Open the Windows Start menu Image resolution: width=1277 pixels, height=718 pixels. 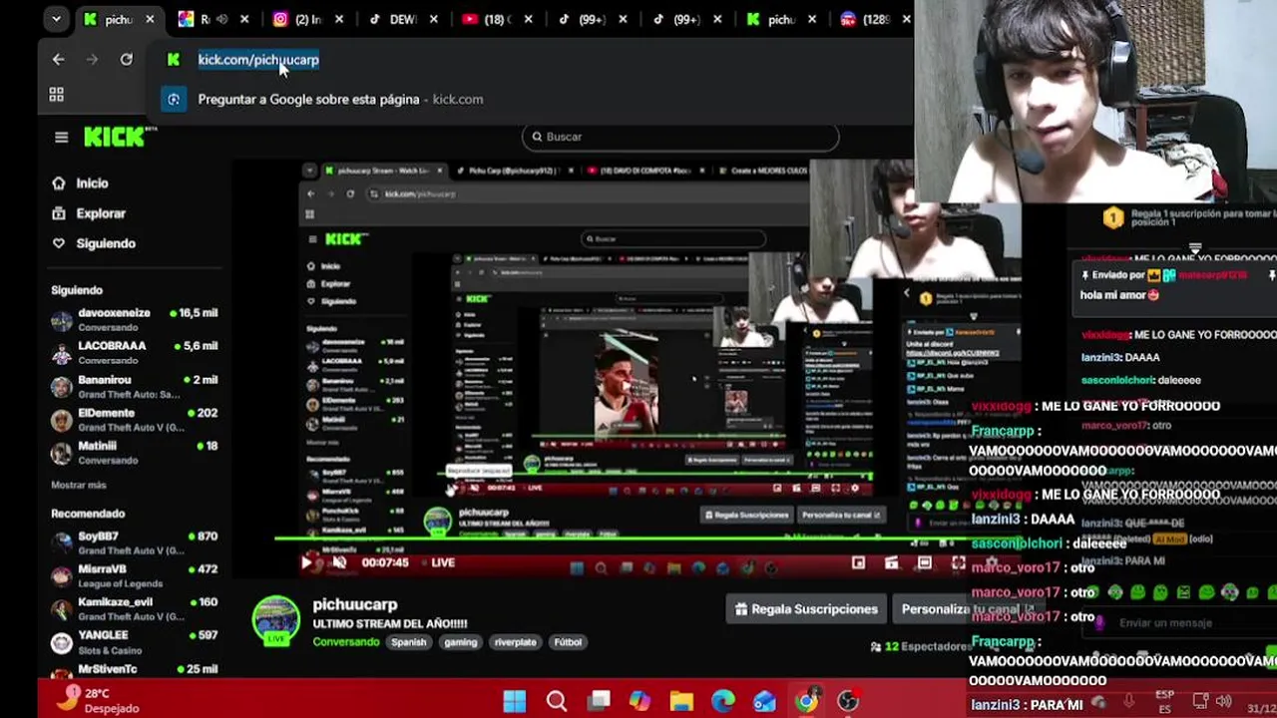(515, 701)
